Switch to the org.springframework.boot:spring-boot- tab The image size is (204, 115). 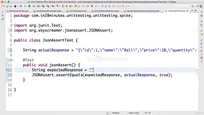(x=142, y=11)
